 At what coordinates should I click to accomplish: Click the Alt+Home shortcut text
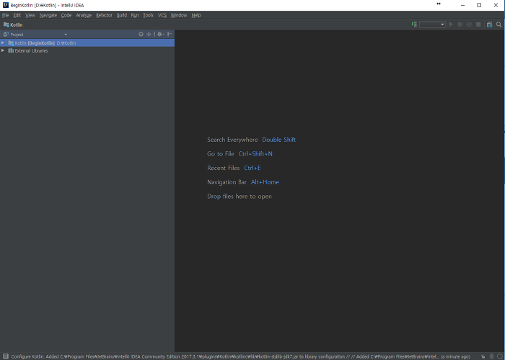point(265,182)
